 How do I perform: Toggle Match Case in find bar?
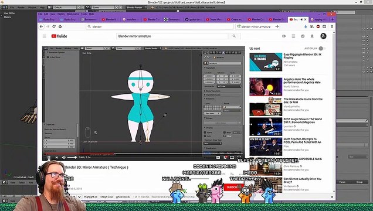coord(106,197)
